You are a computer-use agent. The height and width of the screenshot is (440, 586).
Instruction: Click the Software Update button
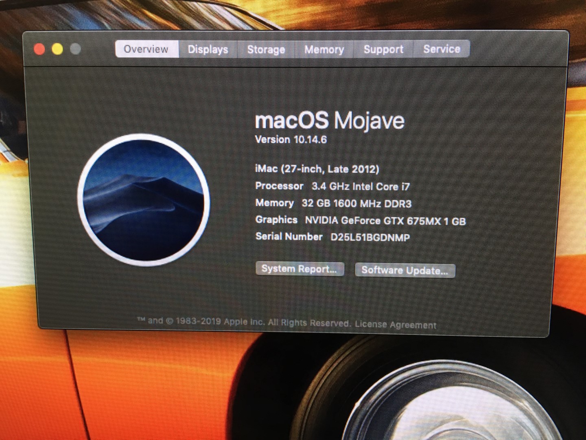coord(405,270)
